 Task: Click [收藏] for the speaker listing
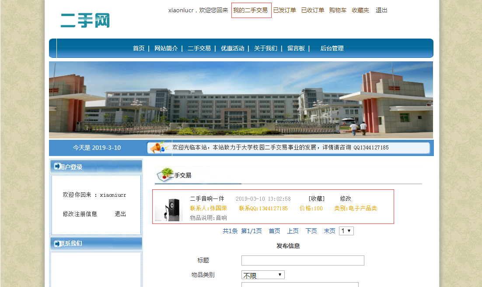[317, 198]
